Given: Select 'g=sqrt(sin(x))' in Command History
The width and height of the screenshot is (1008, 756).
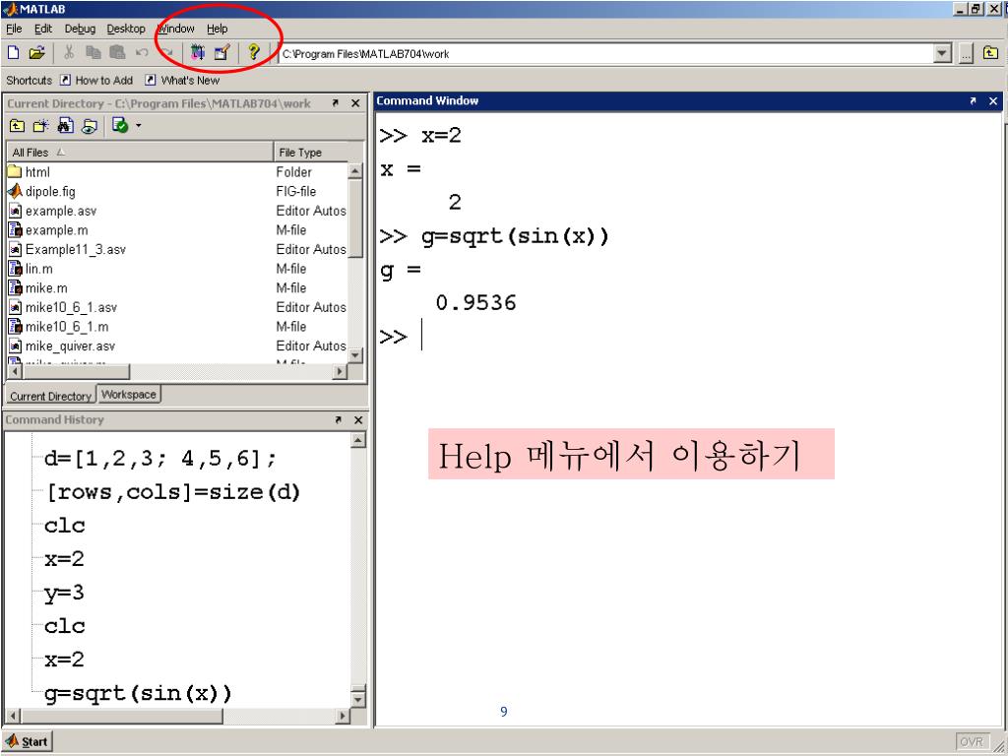Looking at the screenshot, I should [138, 694].
